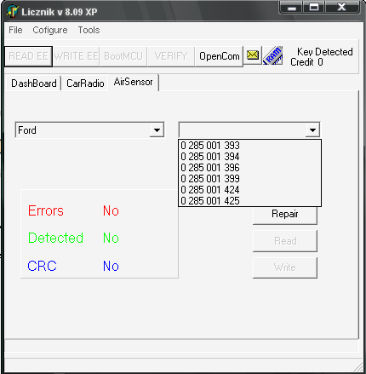Click the Licznik app icon in title bar
366x374 pixels.
pyautogui.click(x=12, y=11)
